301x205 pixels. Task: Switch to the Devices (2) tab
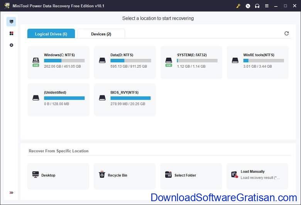(x=101, y=34)
